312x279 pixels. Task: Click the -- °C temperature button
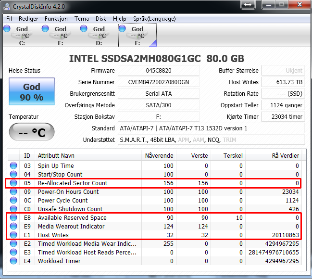click(32, 132)
